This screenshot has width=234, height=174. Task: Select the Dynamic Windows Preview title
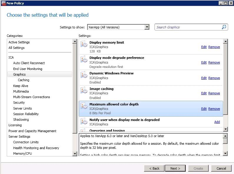point(112,73)
